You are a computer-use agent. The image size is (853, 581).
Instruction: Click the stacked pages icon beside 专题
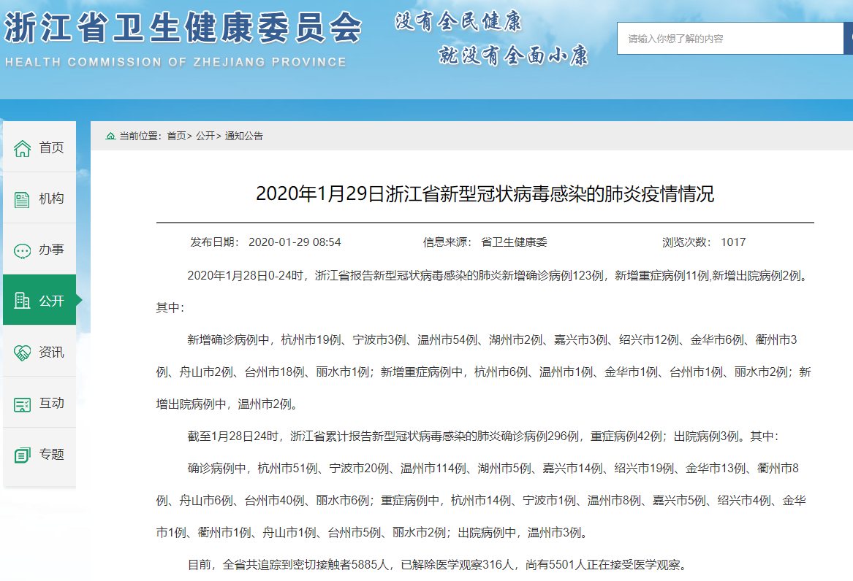22,455
